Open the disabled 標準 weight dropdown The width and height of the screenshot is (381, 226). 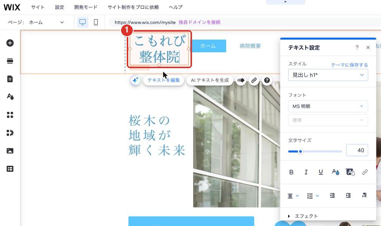[x=328, y=120]
